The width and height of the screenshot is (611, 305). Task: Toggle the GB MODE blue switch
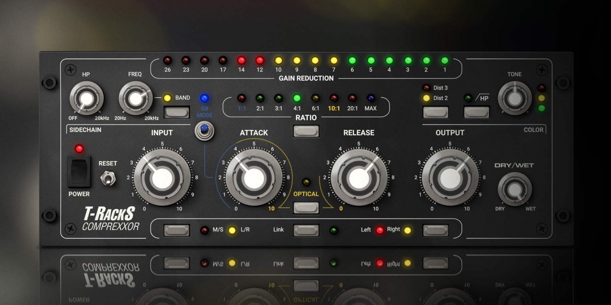coord(204,130)
